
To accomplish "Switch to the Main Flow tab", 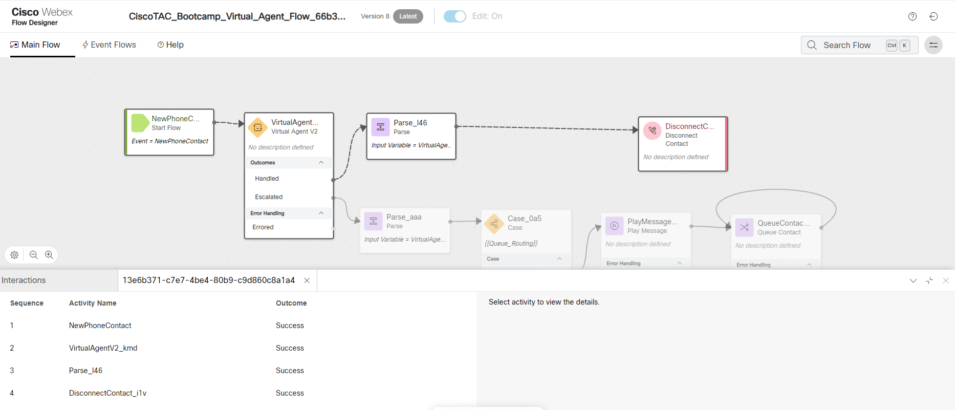I will click(x=35, y=45).
